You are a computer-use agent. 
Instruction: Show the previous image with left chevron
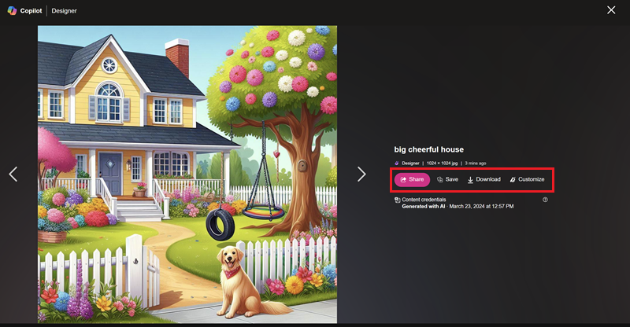coord(13,175)
